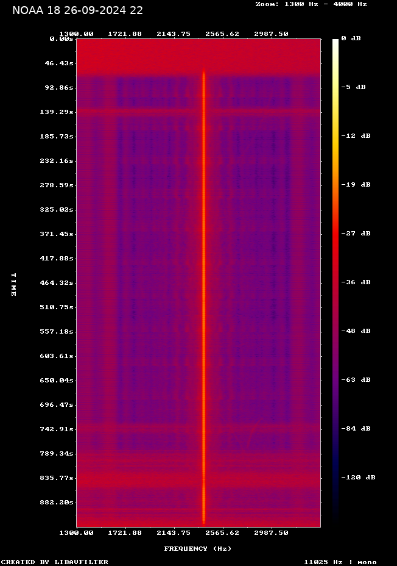Click 1721.88 on the top frequency axis

125,34
